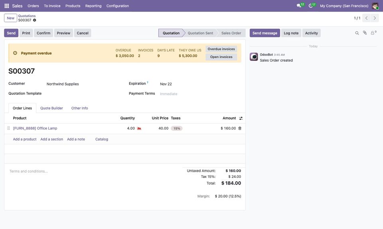
Task: Click the Customer field Northwind Supplies
Action: [83, 84]
